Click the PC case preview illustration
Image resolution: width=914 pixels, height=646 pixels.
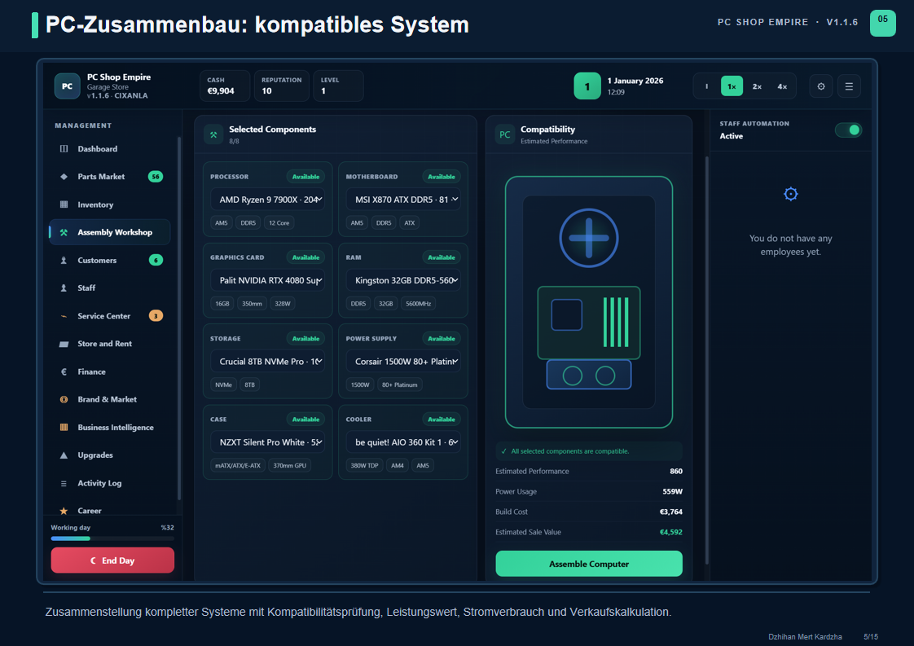point(589,302)
